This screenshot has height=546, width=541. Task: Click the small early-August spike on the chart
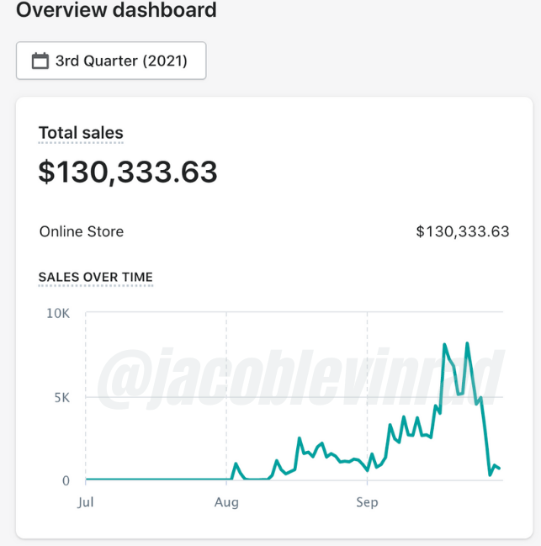point(236,464)
